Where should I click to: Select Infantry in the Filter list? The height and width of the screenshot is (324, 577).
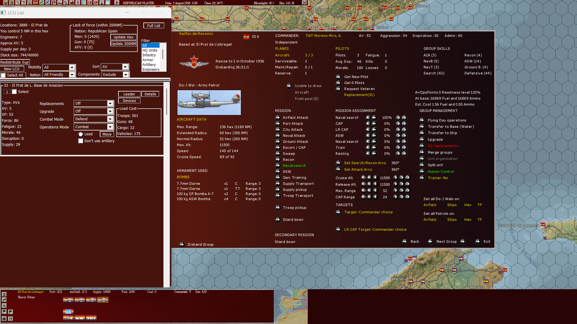tap(149, 55)
